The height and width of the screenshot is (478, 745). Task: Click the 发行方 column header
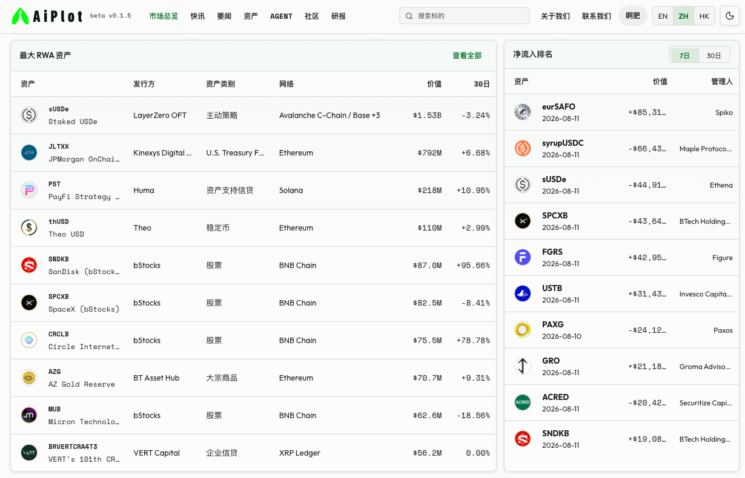pos(144,84)
